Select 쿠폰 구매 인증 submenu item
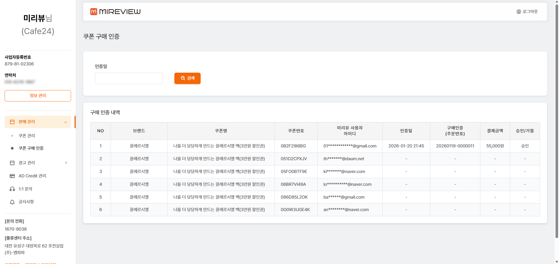The width and height of the screenshot is (559, 264). pyautogui.click(x=31, y=148)
